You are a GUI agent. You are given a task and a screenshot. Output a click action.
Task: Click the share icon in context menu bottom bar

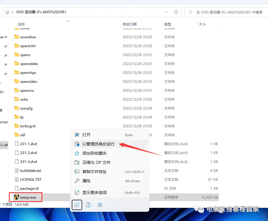pos(100,205)
